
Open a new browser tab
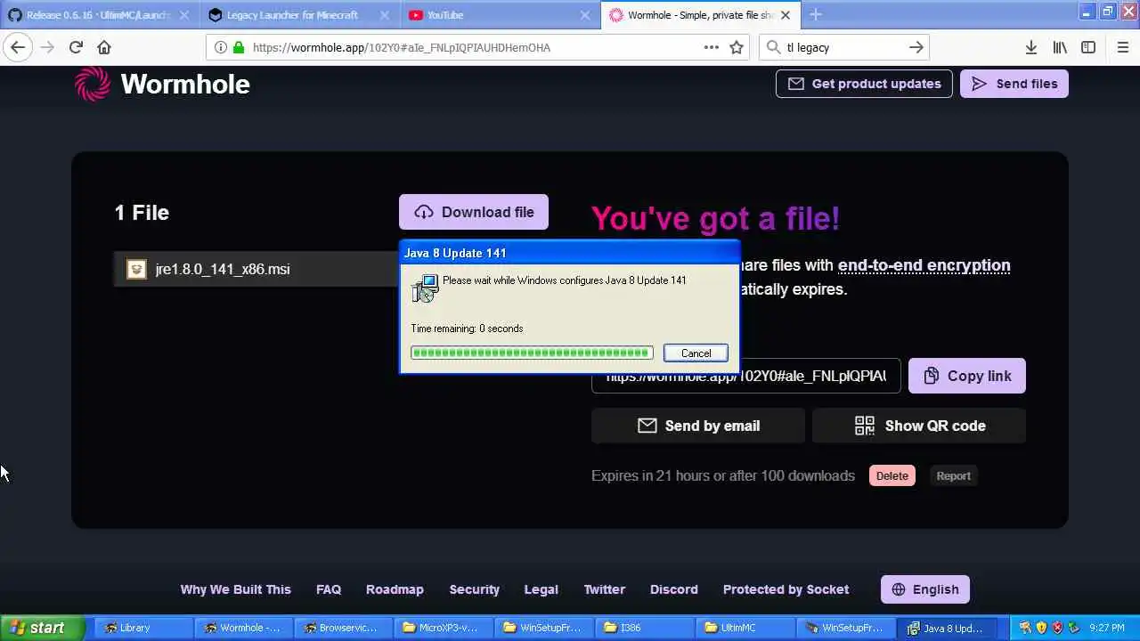tap(816, 14)
